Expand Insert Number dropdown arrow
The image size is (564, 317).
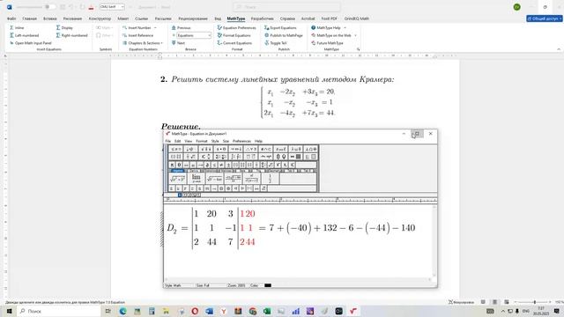155,27
